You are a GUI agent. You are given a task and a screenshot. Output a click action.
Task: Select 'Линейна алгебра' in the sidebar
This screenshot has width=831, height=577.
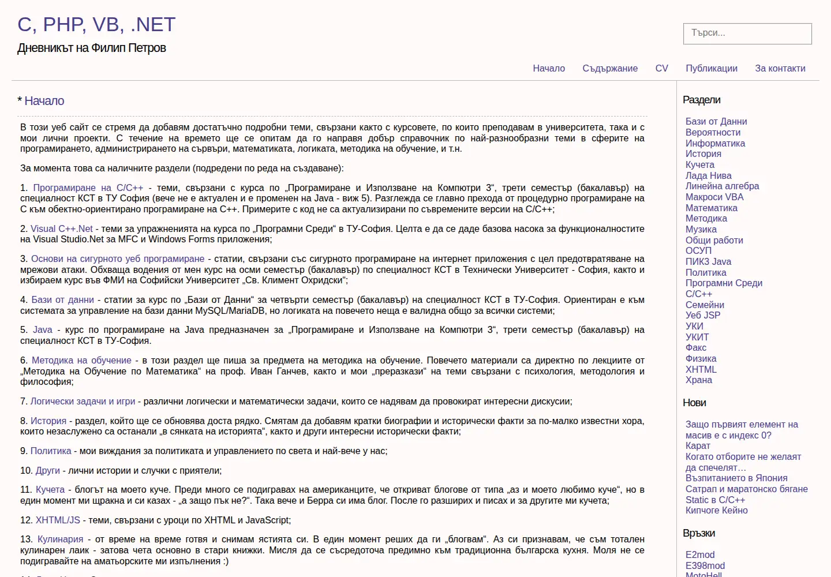tap(723, 186)
